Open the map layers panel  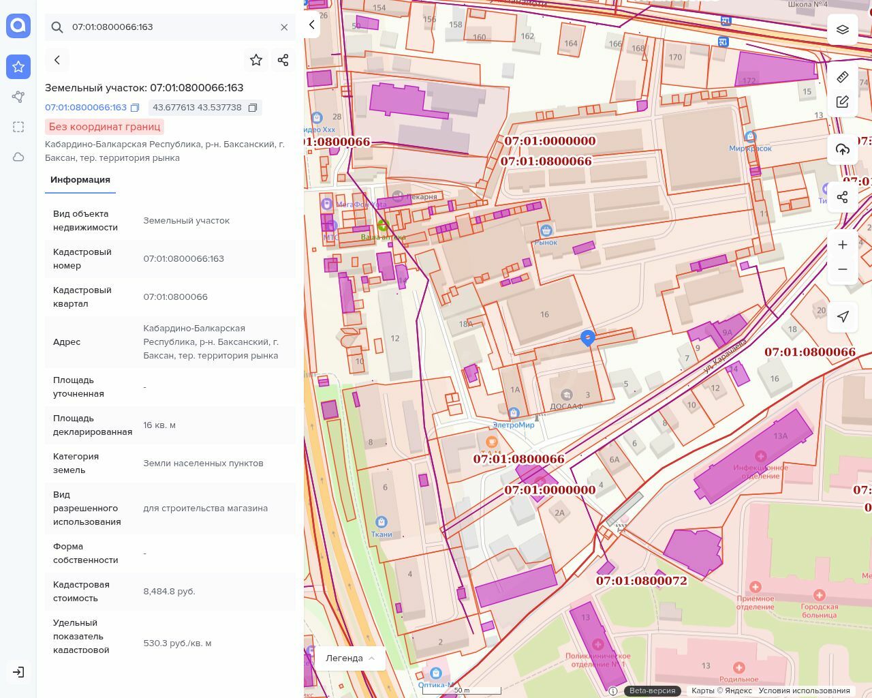point(843,29)
